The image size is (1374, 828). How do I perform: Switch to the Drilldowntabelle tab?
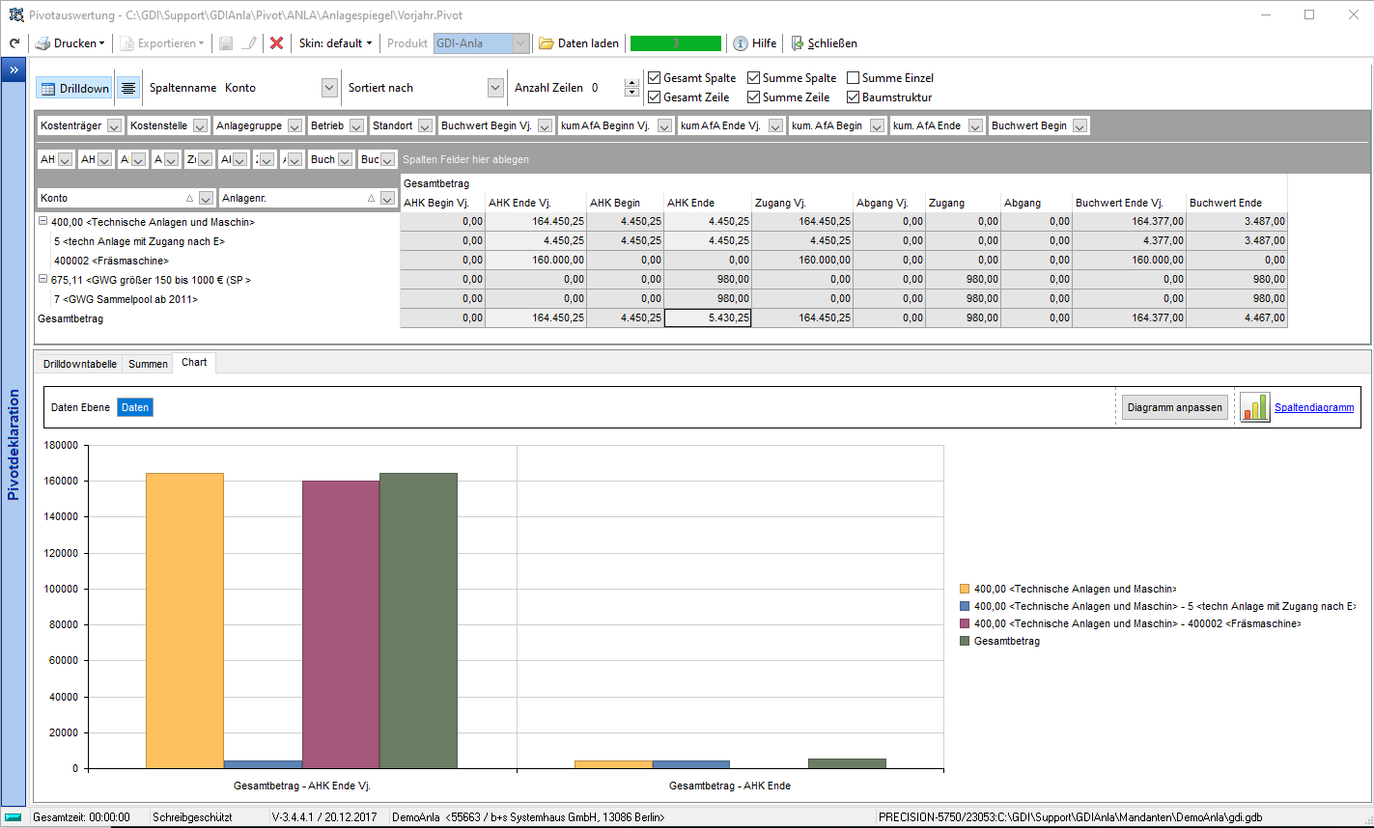click(80, 364)
